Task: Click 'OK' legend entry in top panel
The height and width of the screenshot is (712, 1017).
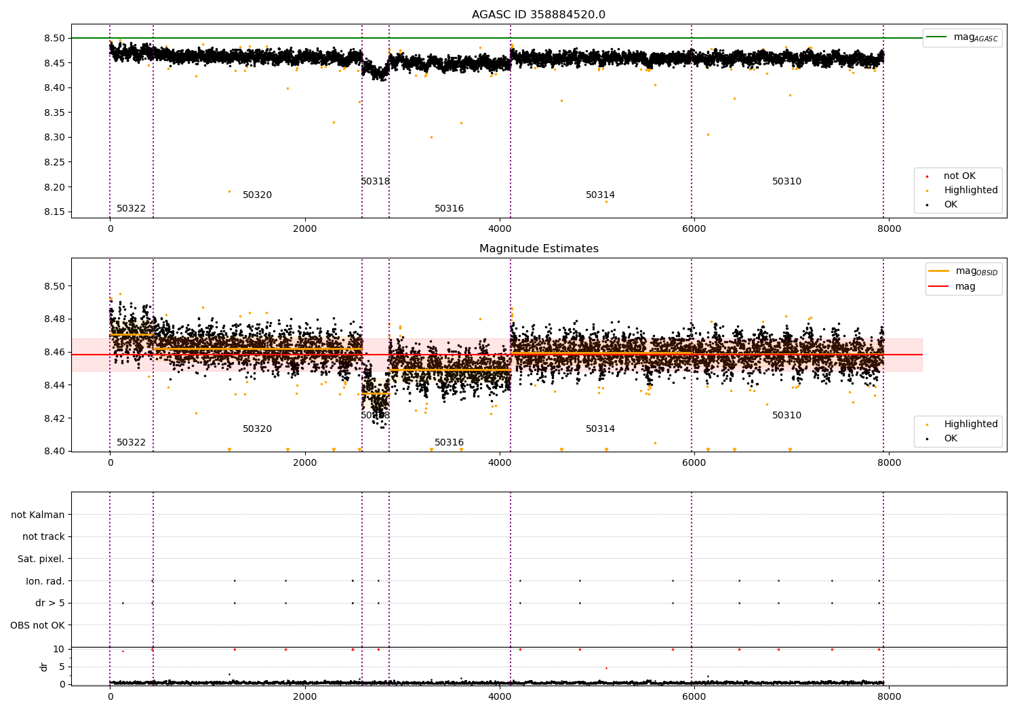Action: tap(951, 205)
